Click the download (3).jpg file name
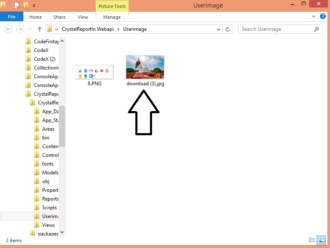This screenshot has width=330, height=248. [x=145, y=84]
